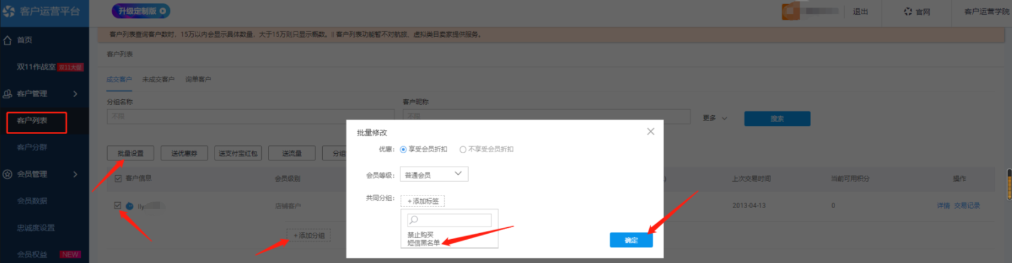Close the 批量修改 dialog
Viewport: 1012px width, 263px height.
pyautogui.click(x=651, y=131)
